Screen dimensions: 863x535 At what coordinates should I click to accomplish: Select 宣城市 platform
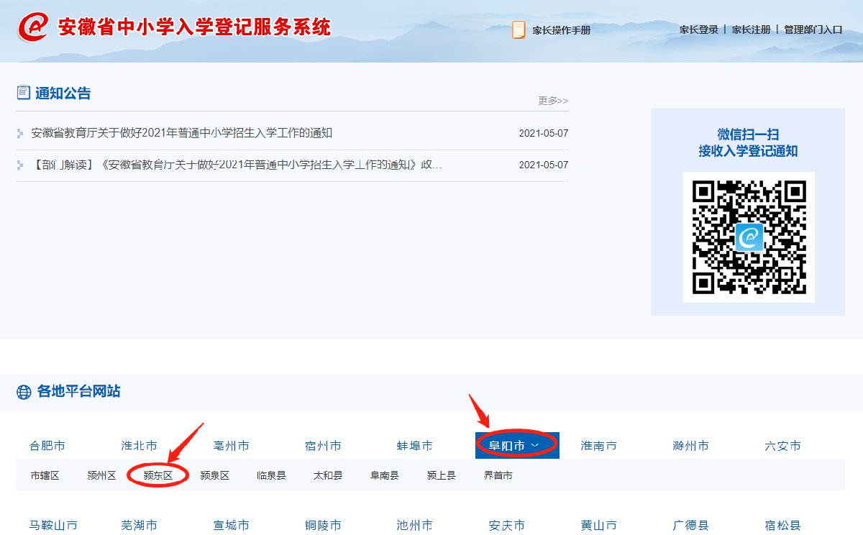coord(232,526)
